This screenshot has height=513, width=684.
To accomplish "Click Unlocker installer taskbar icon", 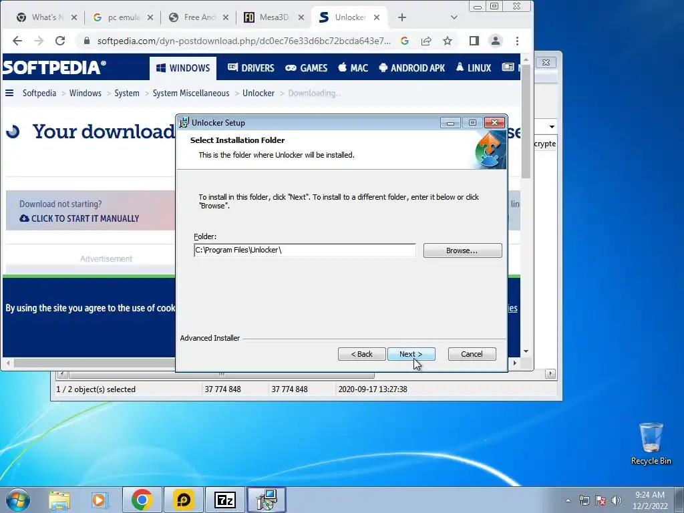I will 267,500.
